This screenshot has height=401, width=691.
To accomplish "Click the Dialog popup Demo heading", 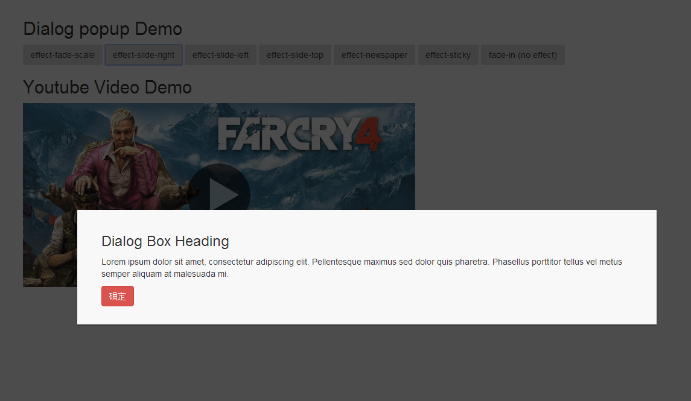I will coord(103,29).
